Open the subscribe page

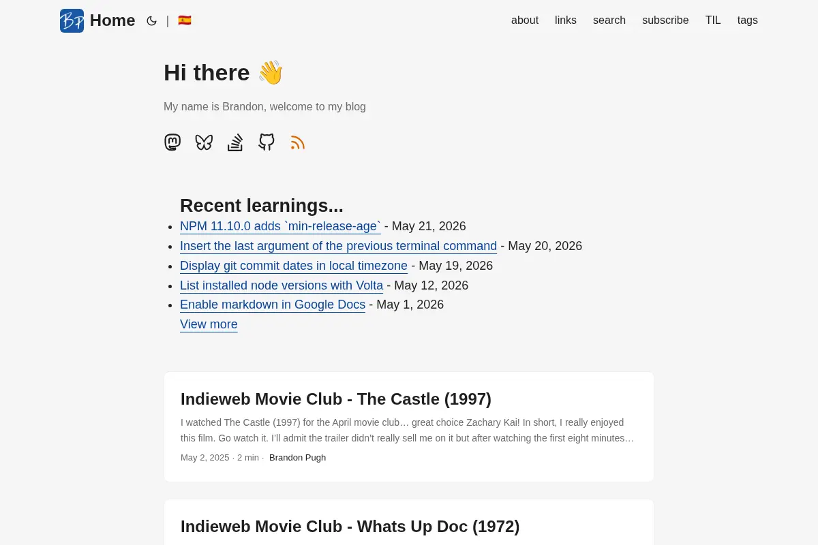tap(665, 20)
